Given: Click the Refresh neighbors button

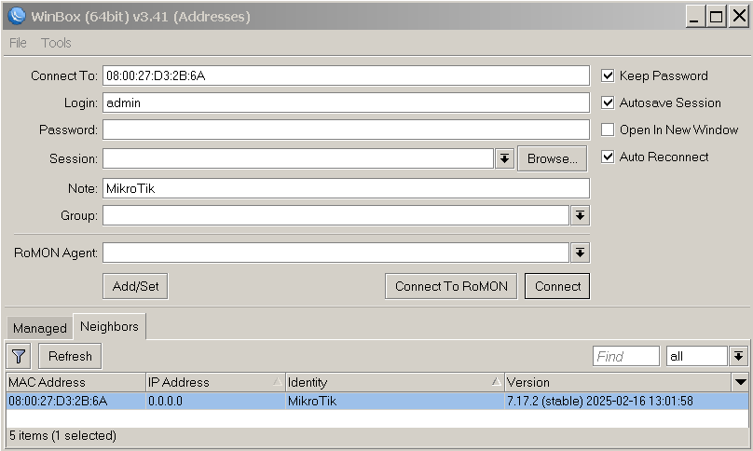Looking at the screenshot, I should (70, 356).
